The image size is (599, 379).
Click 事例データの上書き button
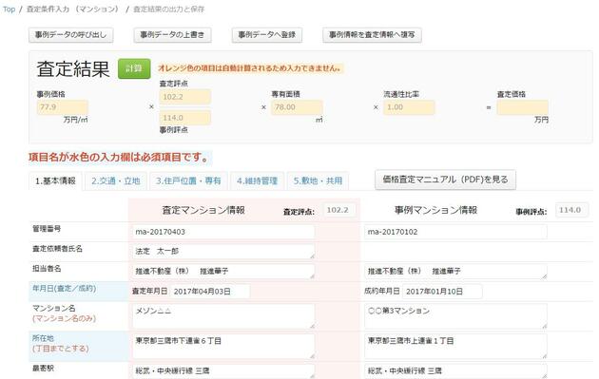click(x=172, y=35)
